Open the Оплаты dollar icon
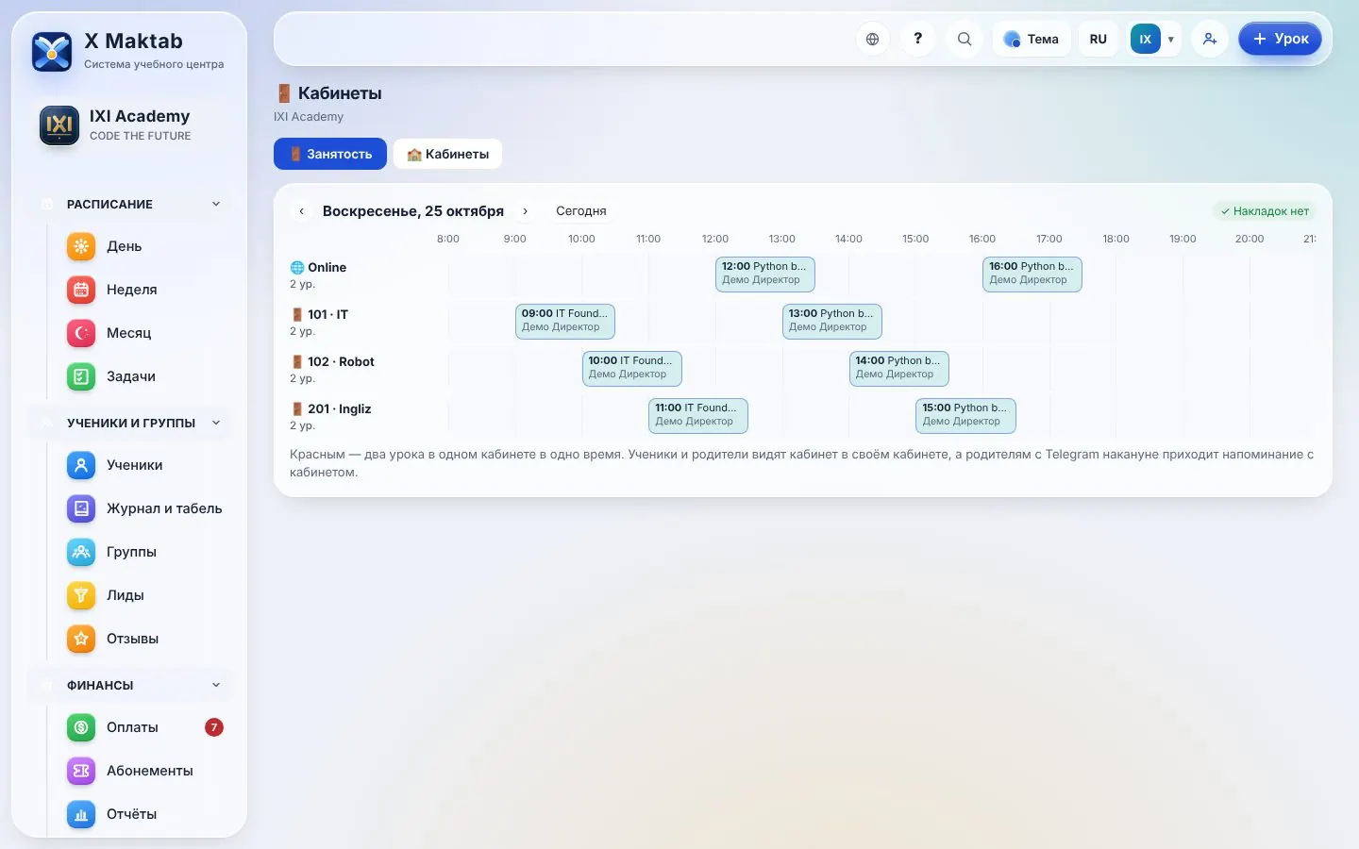The height and width of the screenshot is (849, 1359). tap(81, 727)
